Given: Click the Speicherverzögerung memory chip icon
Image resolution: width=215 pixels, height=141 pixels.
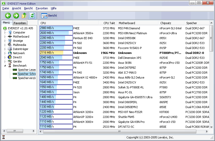Looking at the screenshot, I should click(15, 78).
